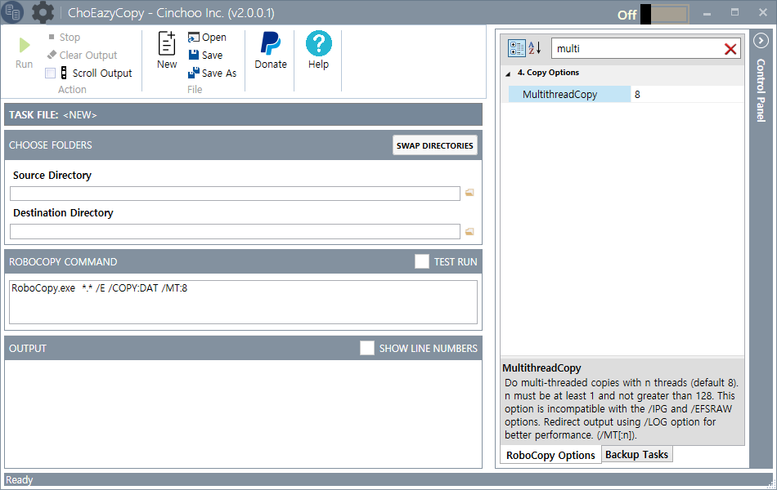Click the Stop action
The width and height of the screenshot is (777, 490).
click(65, 37)
